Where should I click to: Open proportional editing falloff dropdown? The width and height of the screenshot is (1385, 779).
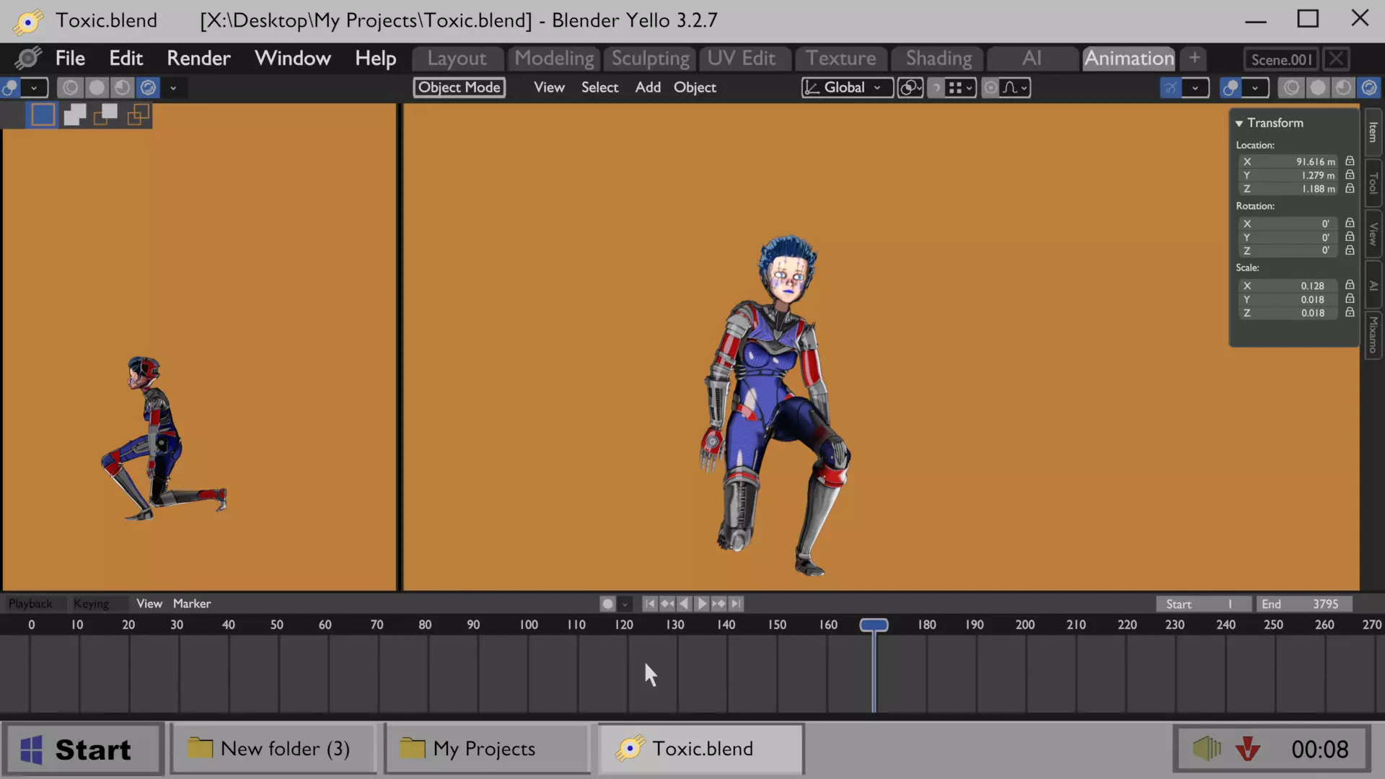(1015, 87)
